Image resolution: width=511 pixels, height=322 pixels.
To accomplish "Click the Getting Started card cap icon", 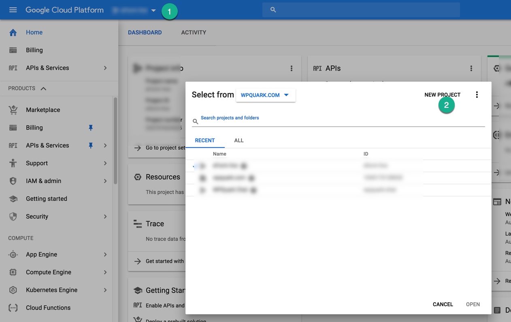I will coord(138,290).
